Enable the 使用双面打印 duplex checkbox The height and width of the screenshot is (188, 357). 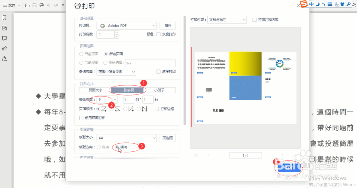81,118
